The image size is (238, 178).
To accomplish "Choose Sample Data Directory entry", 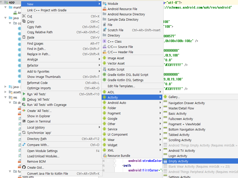I will pos(132,19).
